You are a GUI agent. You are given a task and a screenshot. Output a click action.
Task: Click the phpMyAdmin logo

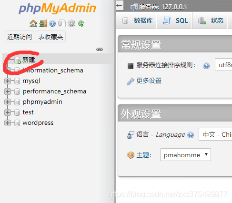(57, 9)
